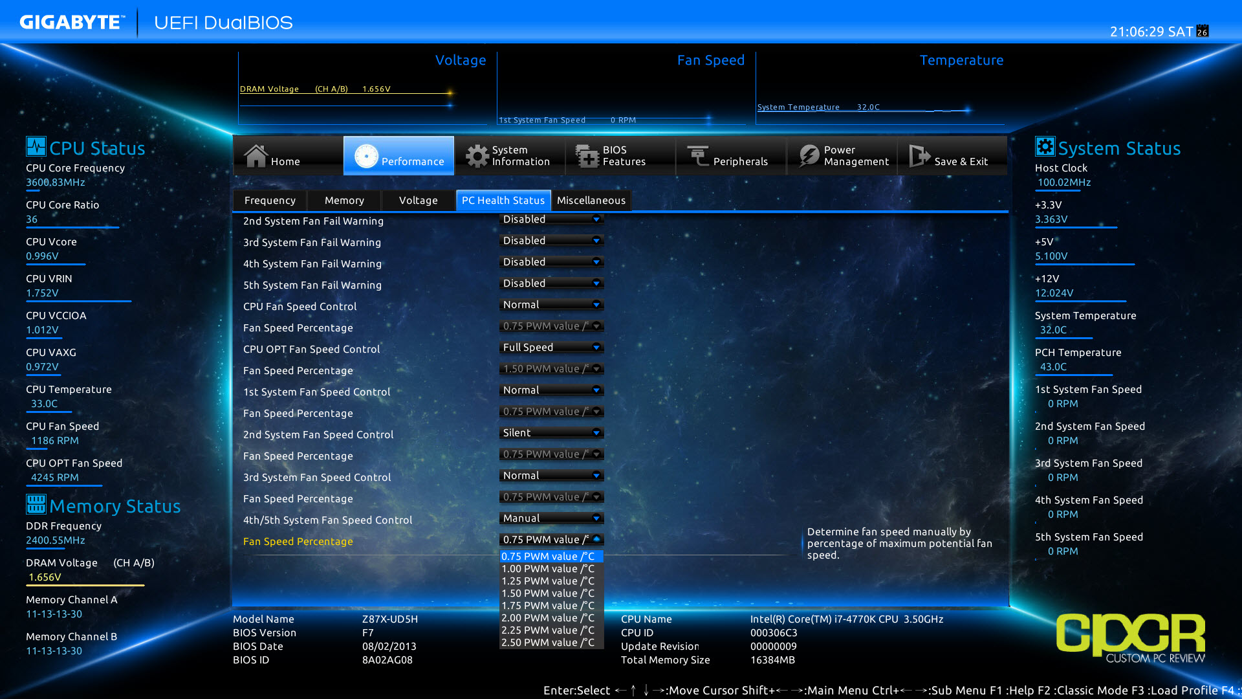The height and width of the screenshot is (699, 1242).
Task: Select the CPU OPT Fan Speed Control label
Action: (x=311, y=349)
